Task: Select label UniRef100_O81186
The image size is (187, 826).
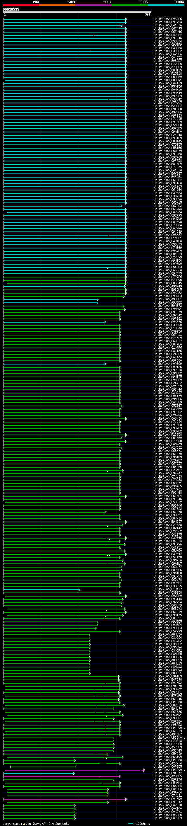Action: pos(168,351)
